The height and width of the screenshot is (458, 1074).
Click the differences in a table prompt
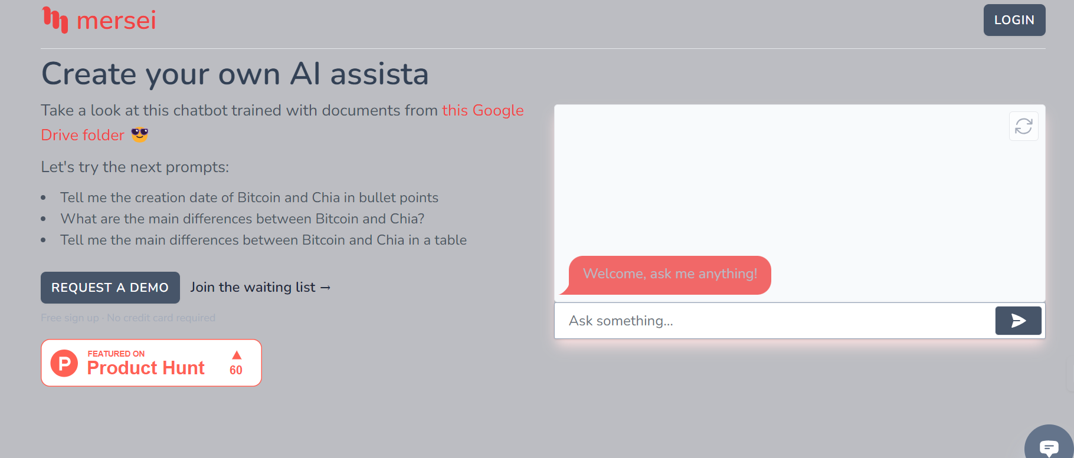point(263,240)
